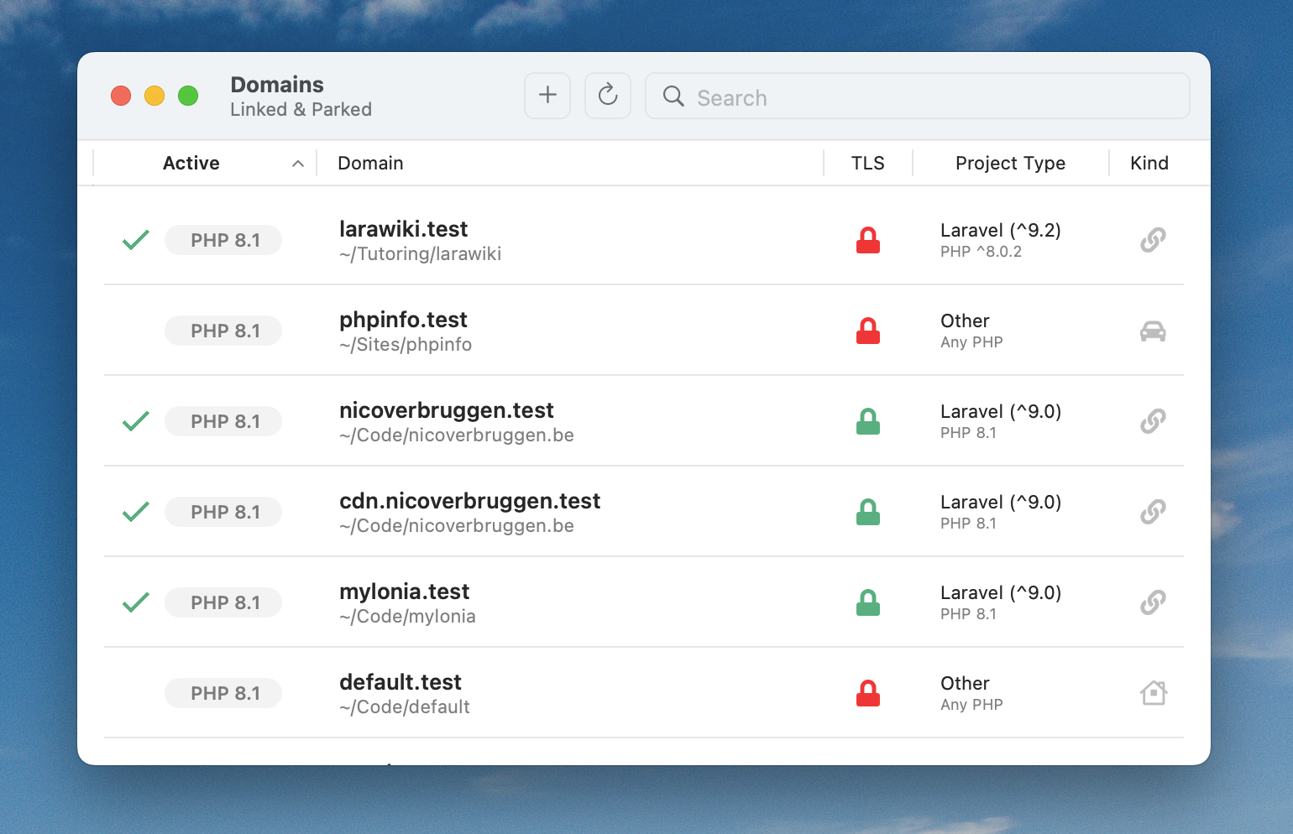Select the larawiki.test domain name

pyautogui.click(x=403, y=229)
